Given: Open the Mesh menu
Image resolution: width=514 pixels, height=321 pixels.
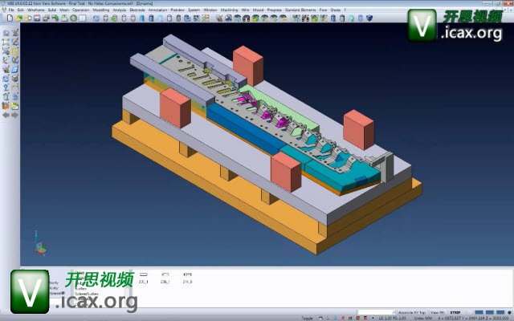Looking at the screenshot, I should (x=64, y=10).
